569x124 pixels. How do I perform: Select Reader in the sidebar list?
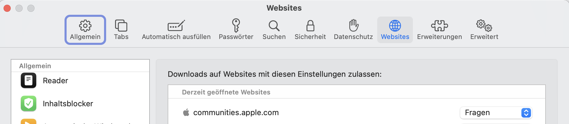pos(55,81)
